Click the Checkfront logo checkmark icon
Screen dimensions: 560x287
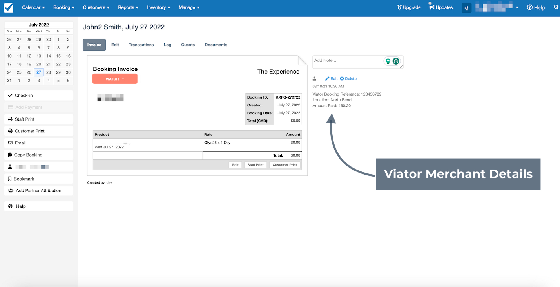pyautogui.click(x=8, y=7)
